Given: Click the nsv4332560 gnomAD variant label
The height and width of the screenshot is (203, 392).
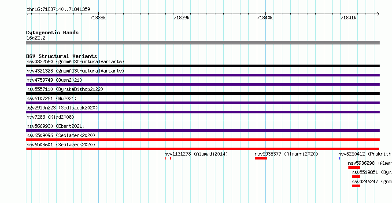Looking at the screenshot, I should coord(75,62).
